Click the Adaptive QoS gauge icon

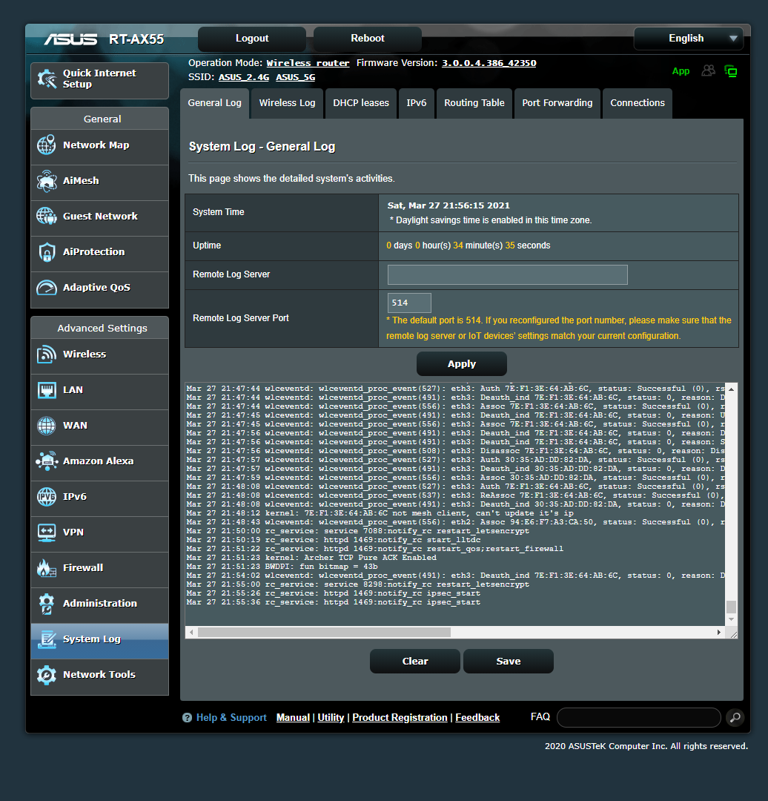pos(47,288)
